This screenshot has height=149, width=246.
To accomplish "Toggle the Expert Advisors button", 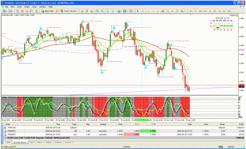I will tap(69, 11).
